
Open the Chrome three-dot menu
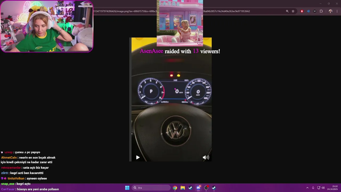pos(337,11)
